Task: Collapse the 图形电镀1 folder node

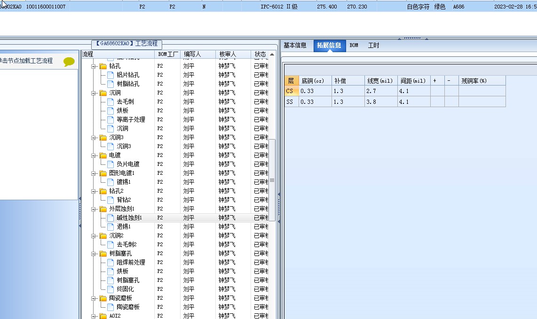Action: pos(93,173)
